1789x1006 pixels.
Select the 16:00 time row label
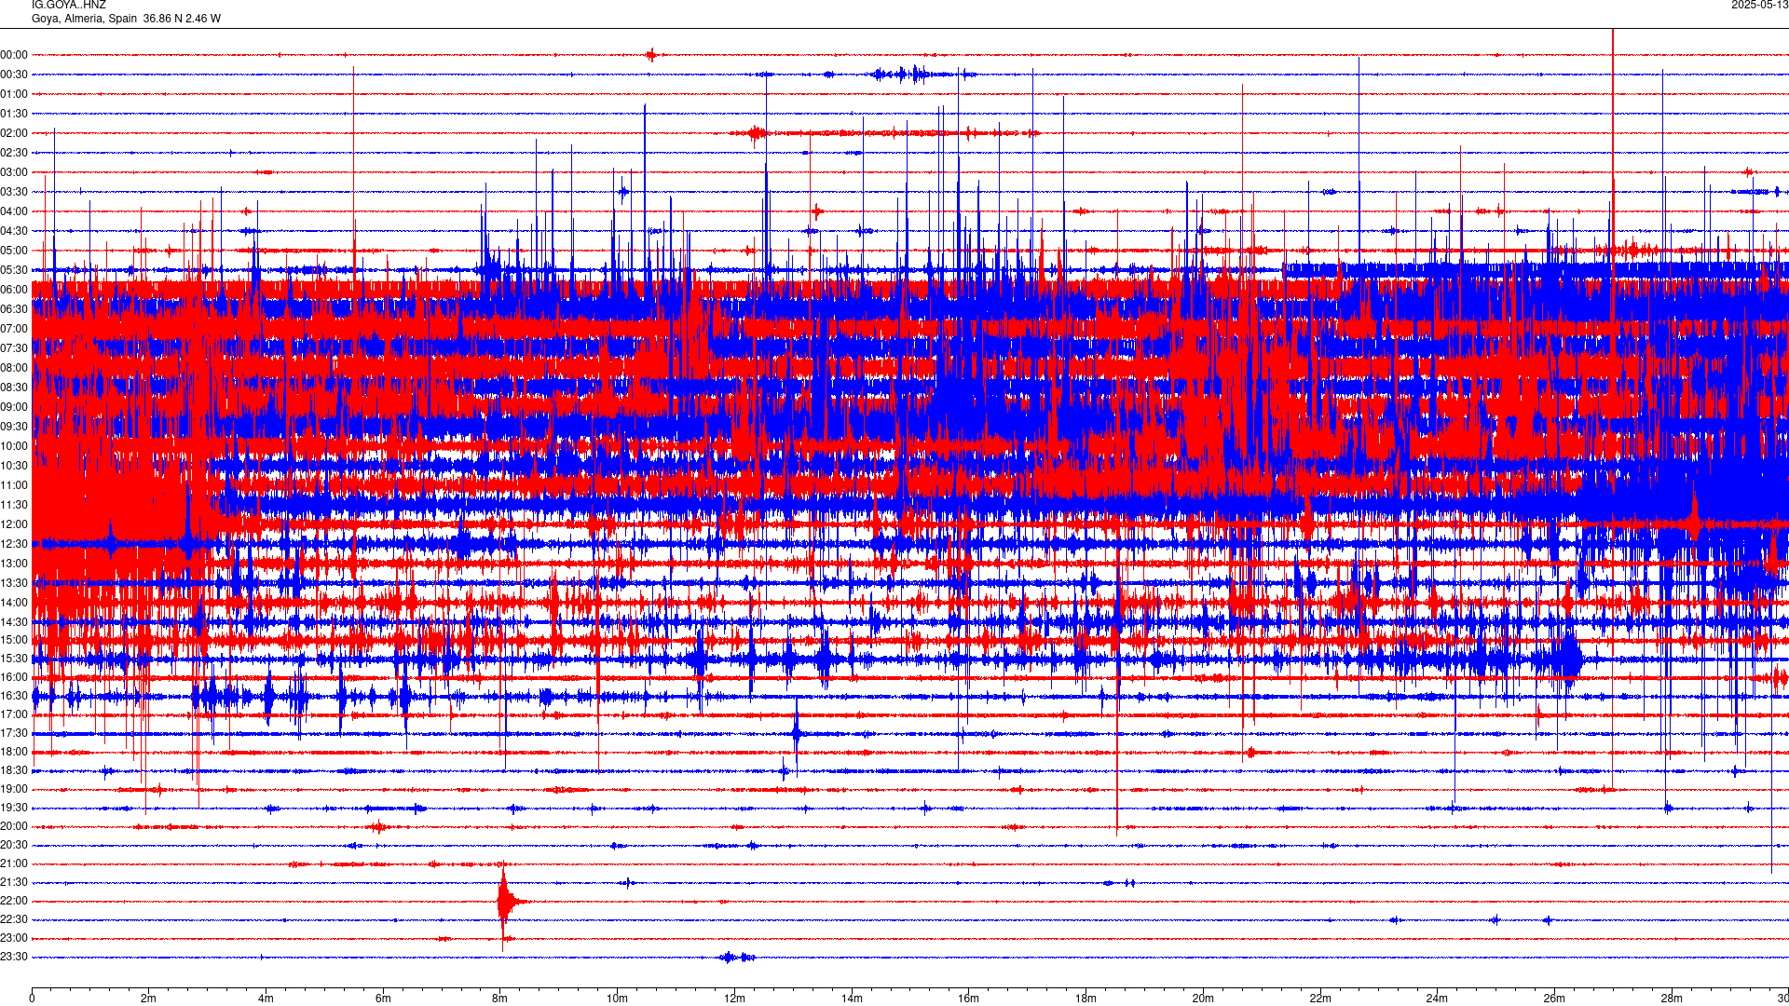pos(14,677)
